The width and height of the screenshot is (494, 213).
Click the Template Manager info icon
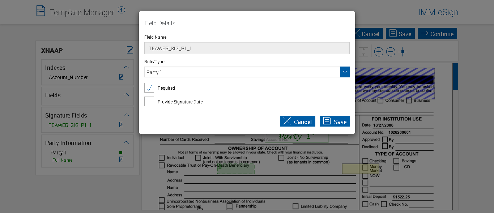coord(122,10)
